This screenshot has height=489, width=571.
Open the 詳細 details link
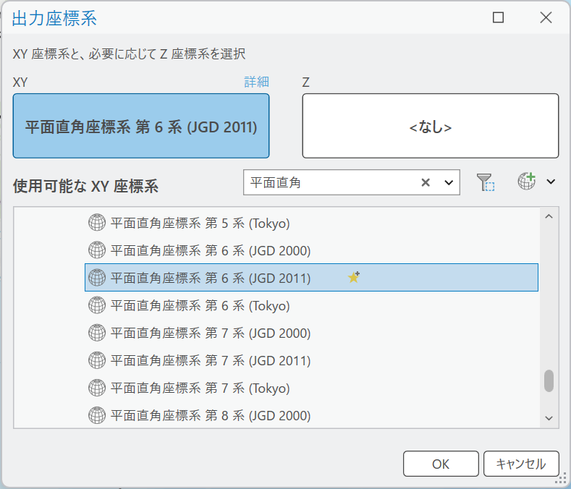(x=256, y=82)
